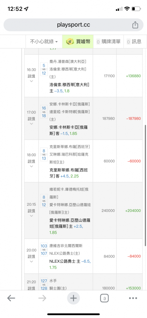Go back with the left arrow
The height and width of the screenshot is (318, 147).
point(11,298)
